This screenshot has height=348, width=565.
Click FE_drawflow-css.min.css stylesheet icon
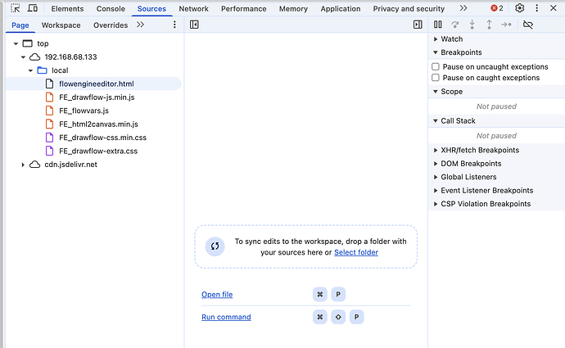click(49, 138)
